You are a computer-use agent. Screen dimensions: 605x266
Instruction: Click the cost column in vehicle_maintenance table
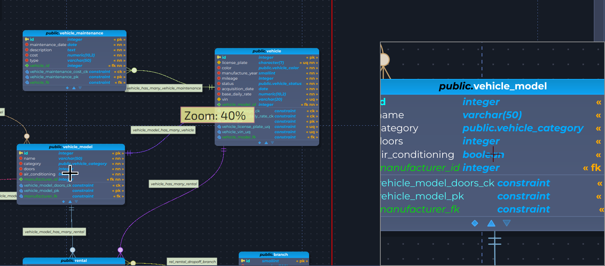pos(75,55)
